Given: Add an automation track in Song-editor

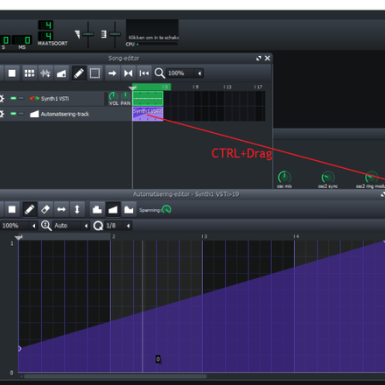Looking at the screenshot, I should coord(61,73).
